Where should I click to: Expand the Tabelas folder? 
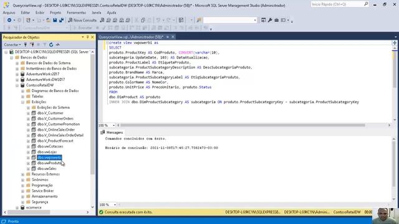point(22,96)
